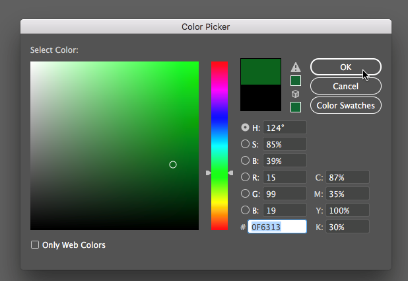Select the G green radio button
Image resolution: width=408 pixels, height=281 pixels.
[x=246, y=194]
